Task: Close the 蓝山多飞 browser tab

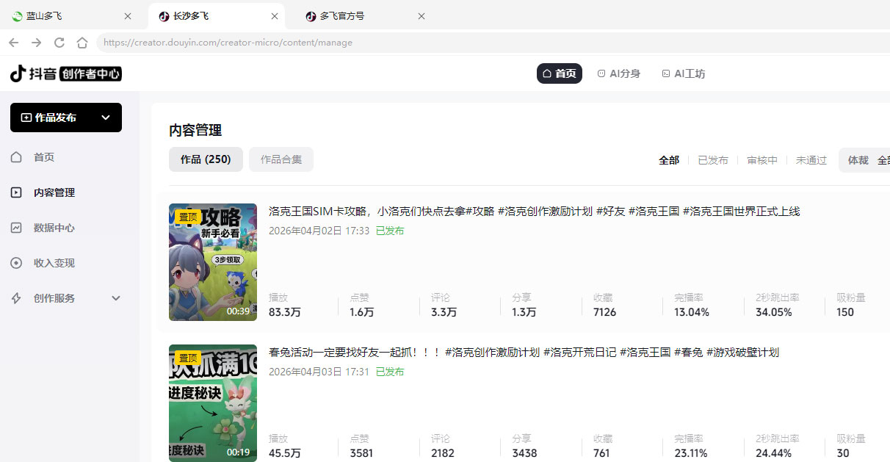Action: [x=128, y=16]
